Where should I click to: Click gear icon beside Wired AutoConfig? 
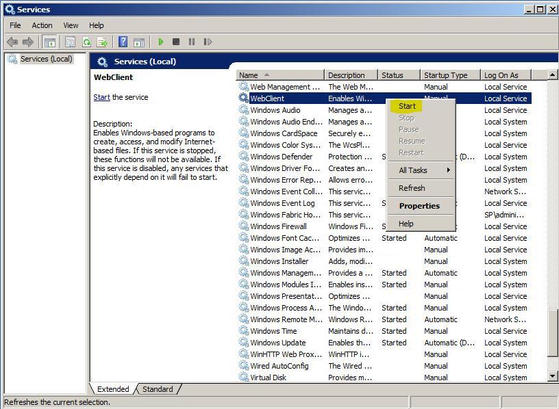pyautogui.click(x=244, y=366)
